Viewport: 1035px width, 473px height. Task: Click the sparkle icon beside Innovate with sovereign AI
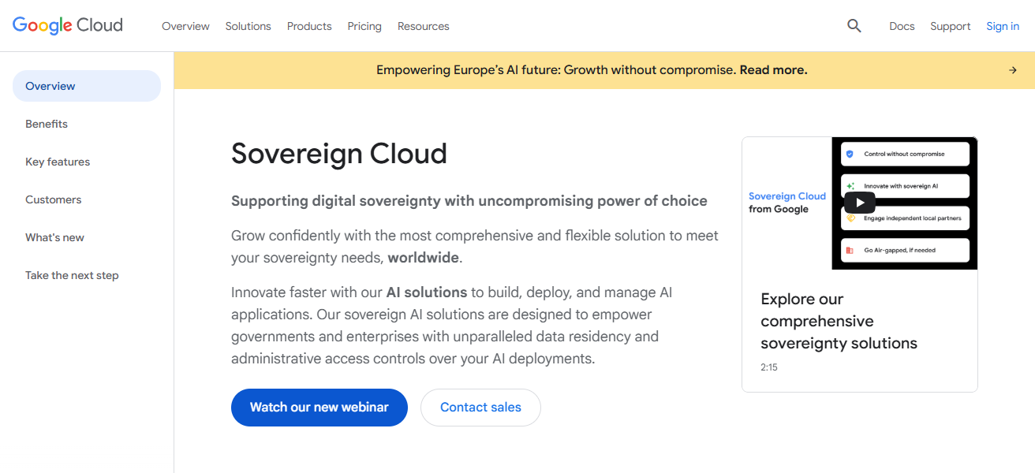point(850,186)
